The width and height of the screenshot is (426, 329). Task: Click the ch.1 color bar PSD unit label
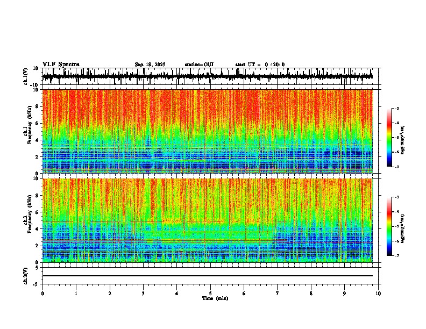click(x=403, y=140)
